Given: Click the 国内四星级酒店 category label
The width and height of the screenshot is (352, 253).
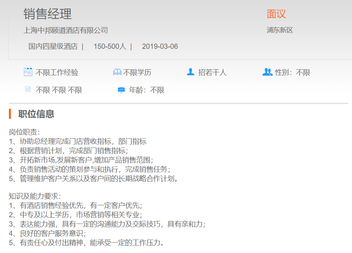Looking at the screenshot, I should click(x=53, y=47).
